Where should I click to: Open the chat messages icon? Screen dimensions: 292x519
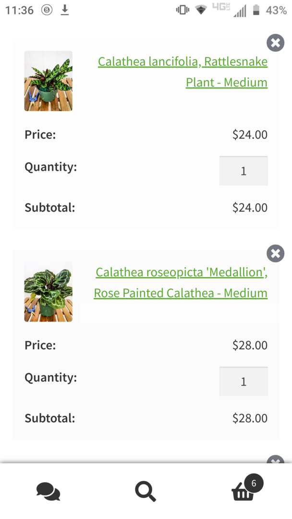[49, 491]
